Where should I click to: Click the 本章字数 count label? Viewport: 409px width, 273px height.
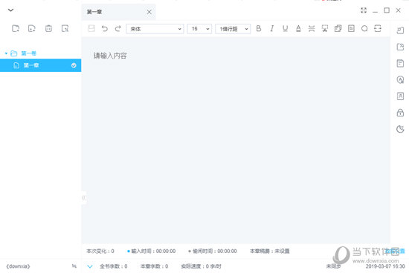tap(154, 266)
